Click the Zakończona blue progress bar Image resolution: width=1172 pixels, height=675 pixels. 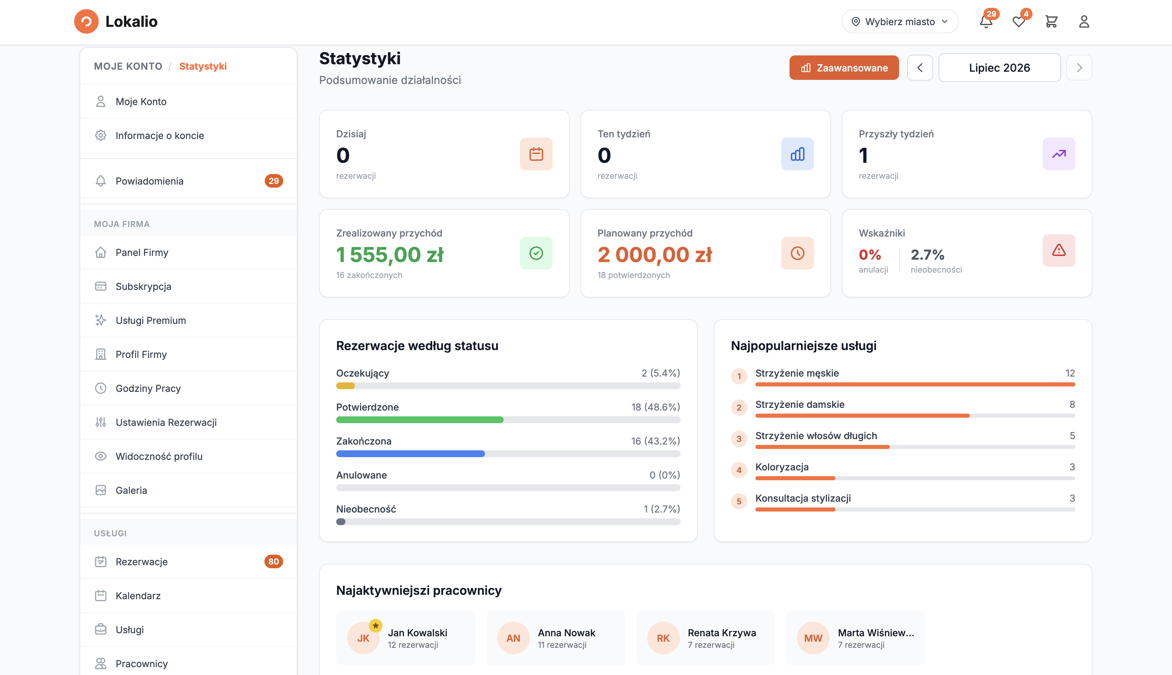(x=410, y=453)
